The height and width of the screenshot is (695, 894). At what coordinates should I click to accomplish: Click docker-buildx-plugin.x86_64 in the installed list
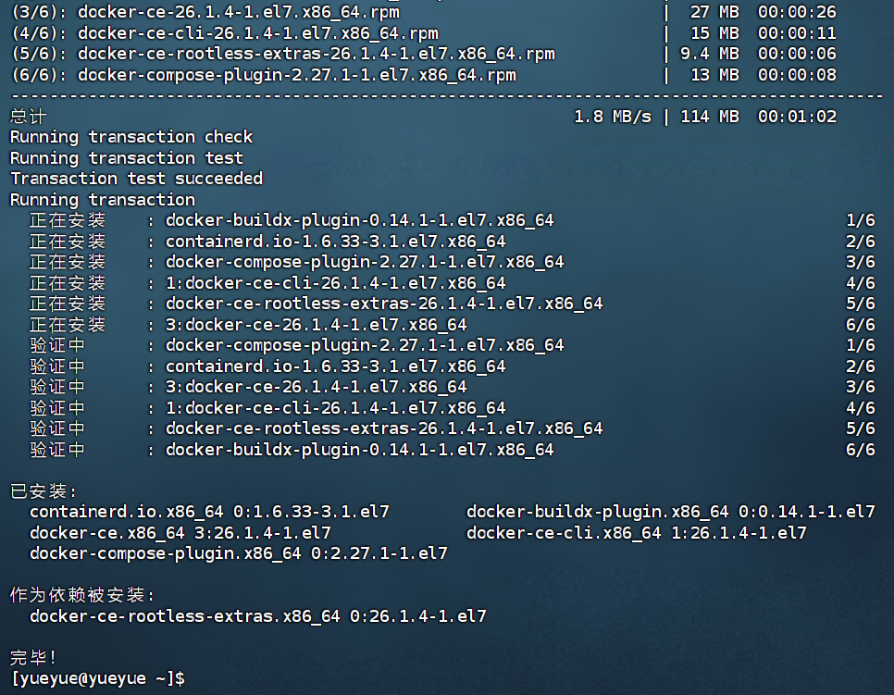click(671, 512)
